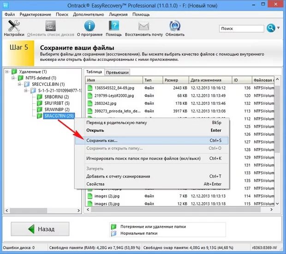Select the $RACG7RN (29) folder
This screenshot has height=254, width=286.
pos(59,116)
